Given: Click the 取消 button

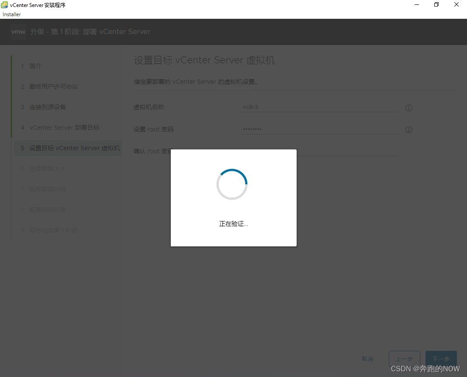Looking at the screenshot, I should pyautogui.click(x=367, y=359).
